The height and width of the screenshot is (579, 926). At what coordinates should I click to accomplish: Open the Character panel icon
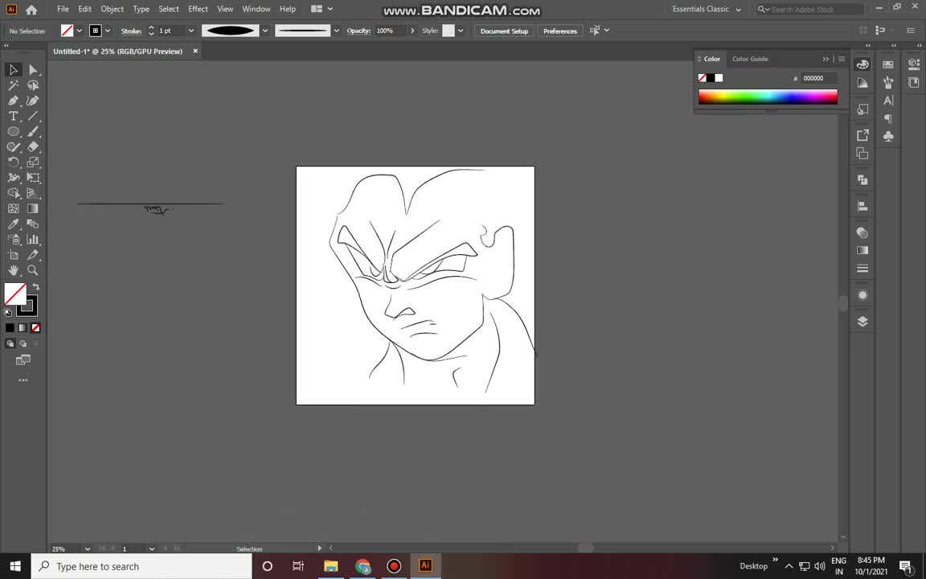coord(888,101)
